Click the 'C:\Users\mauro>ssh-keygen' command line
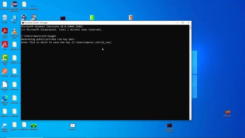Viewport: 245px width, 138px height. tap(38, 36)
